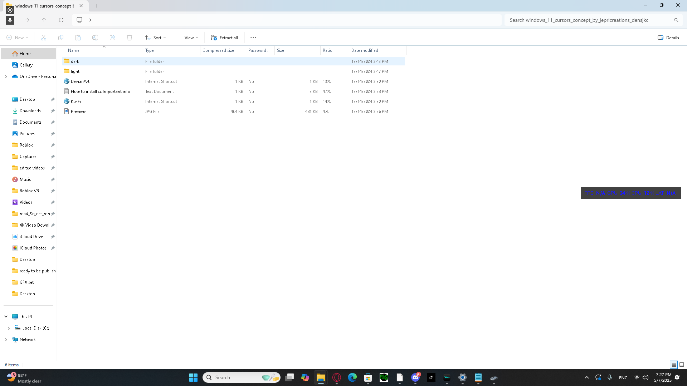Open Downloads in sidebar

tap(30, 111)
